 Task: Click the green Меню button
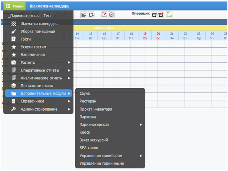point(14,6)
